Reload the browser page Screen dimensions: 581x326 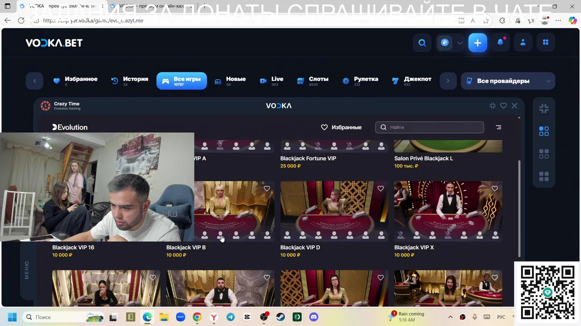21,20
